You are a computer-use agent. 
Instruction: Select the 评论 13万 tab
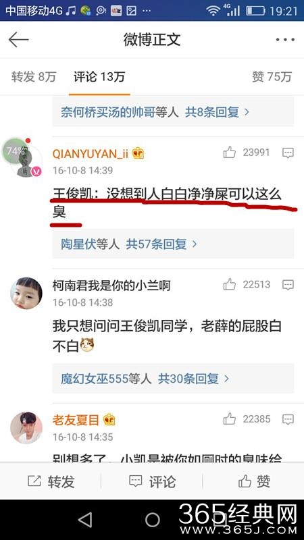[x=99, y=76]
